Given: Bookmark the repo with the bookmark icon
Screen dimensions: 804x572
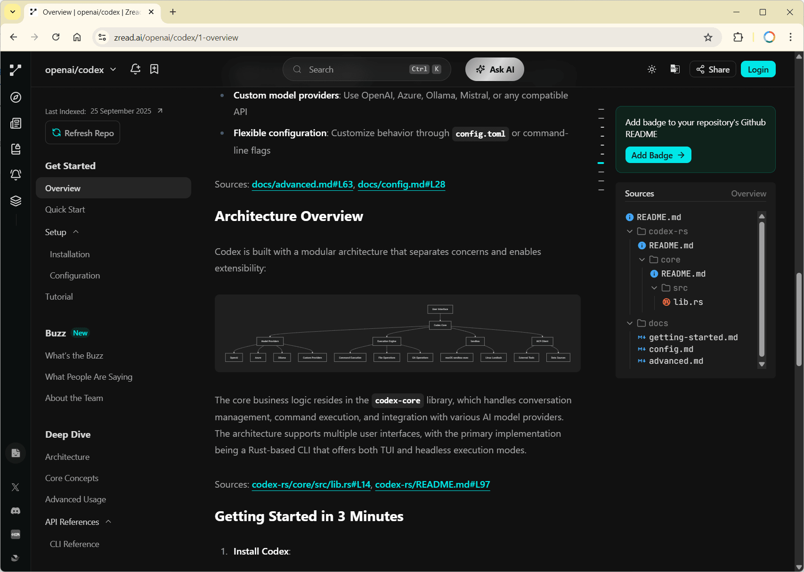Looking at the screenshot, I should pyautogui.click(x=154, y=69).
